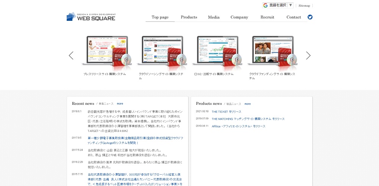Go to the Top page tab

click(x=160, y=17)
